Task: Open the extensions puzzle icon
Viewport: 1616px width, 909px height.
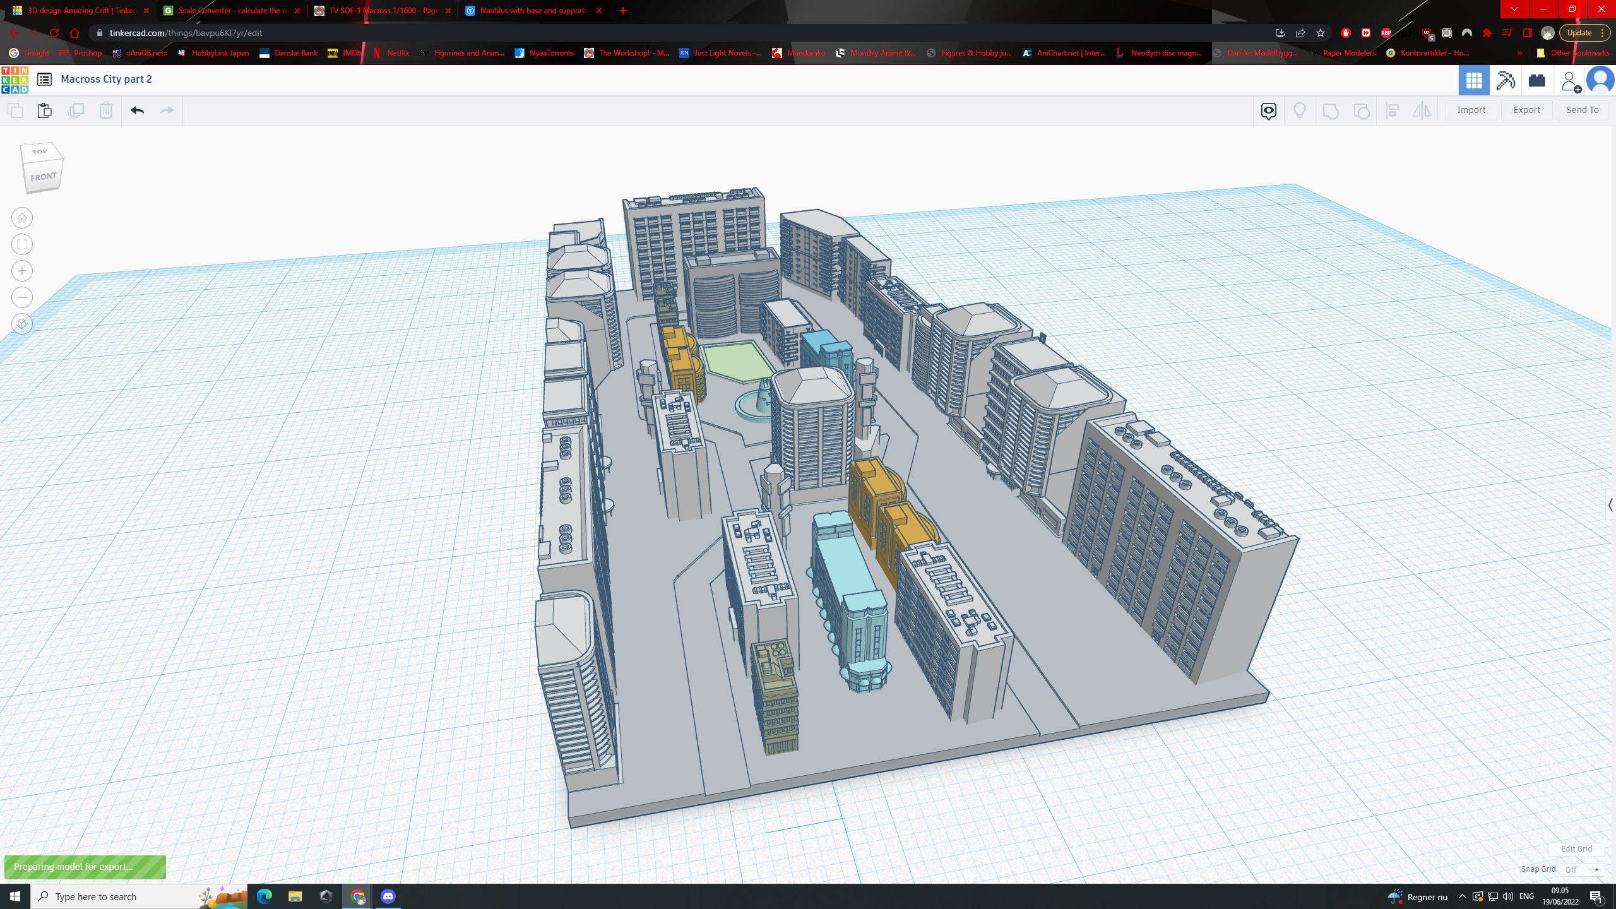Action: coord(1487,33)
